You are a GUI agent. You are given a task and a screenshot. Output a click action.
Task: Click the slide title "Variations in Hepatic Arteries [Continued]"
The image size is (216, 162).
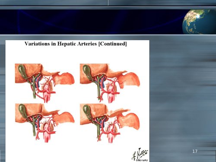(x=76, y=44)
